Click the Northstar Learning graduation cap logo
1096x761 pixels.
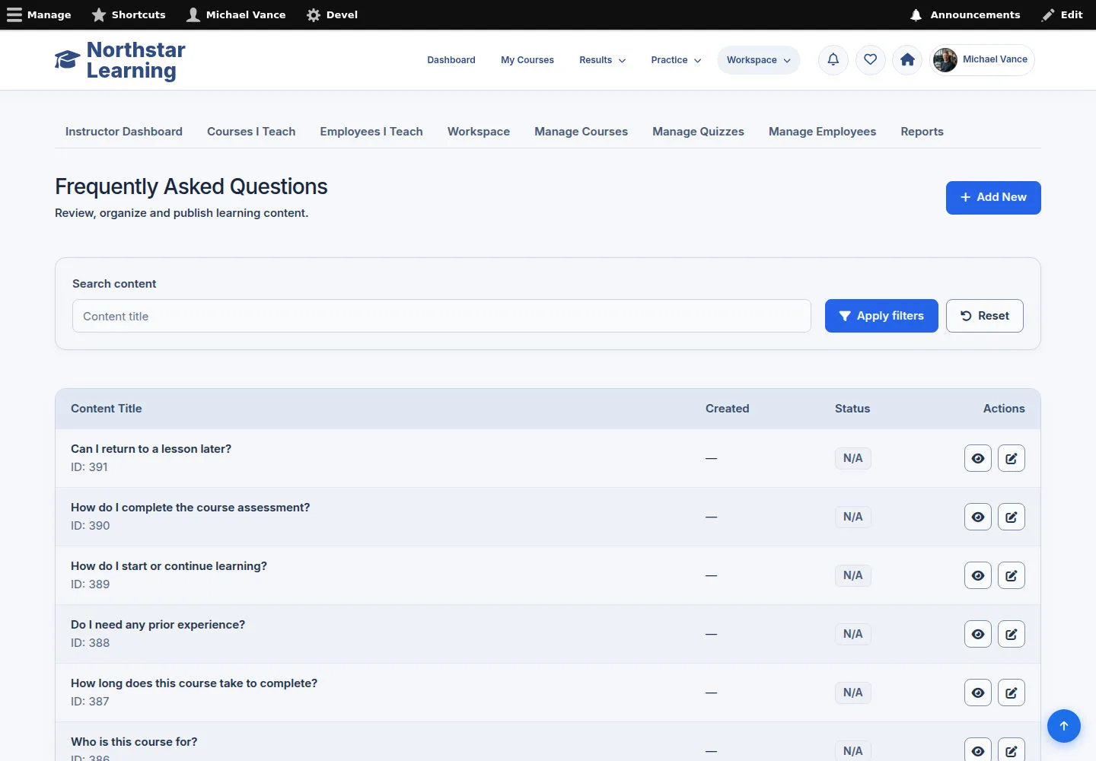tap(67, 60)
